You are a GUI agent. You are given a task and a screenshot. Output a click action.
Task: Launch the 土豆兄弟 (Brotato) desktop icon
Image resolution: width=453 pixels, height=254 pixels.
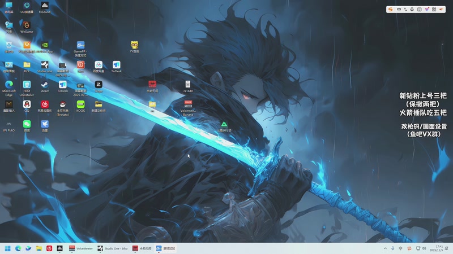point(62,108)
